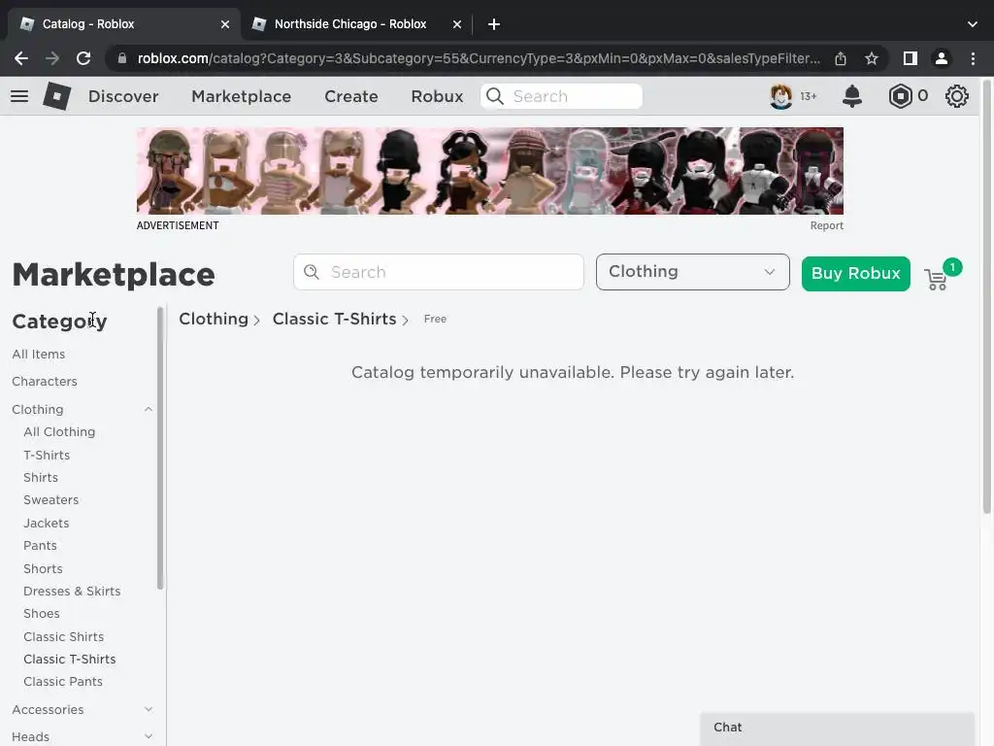Select the Pants subcategory
This screenshot has height=746, width=994.
coord(40,546)
